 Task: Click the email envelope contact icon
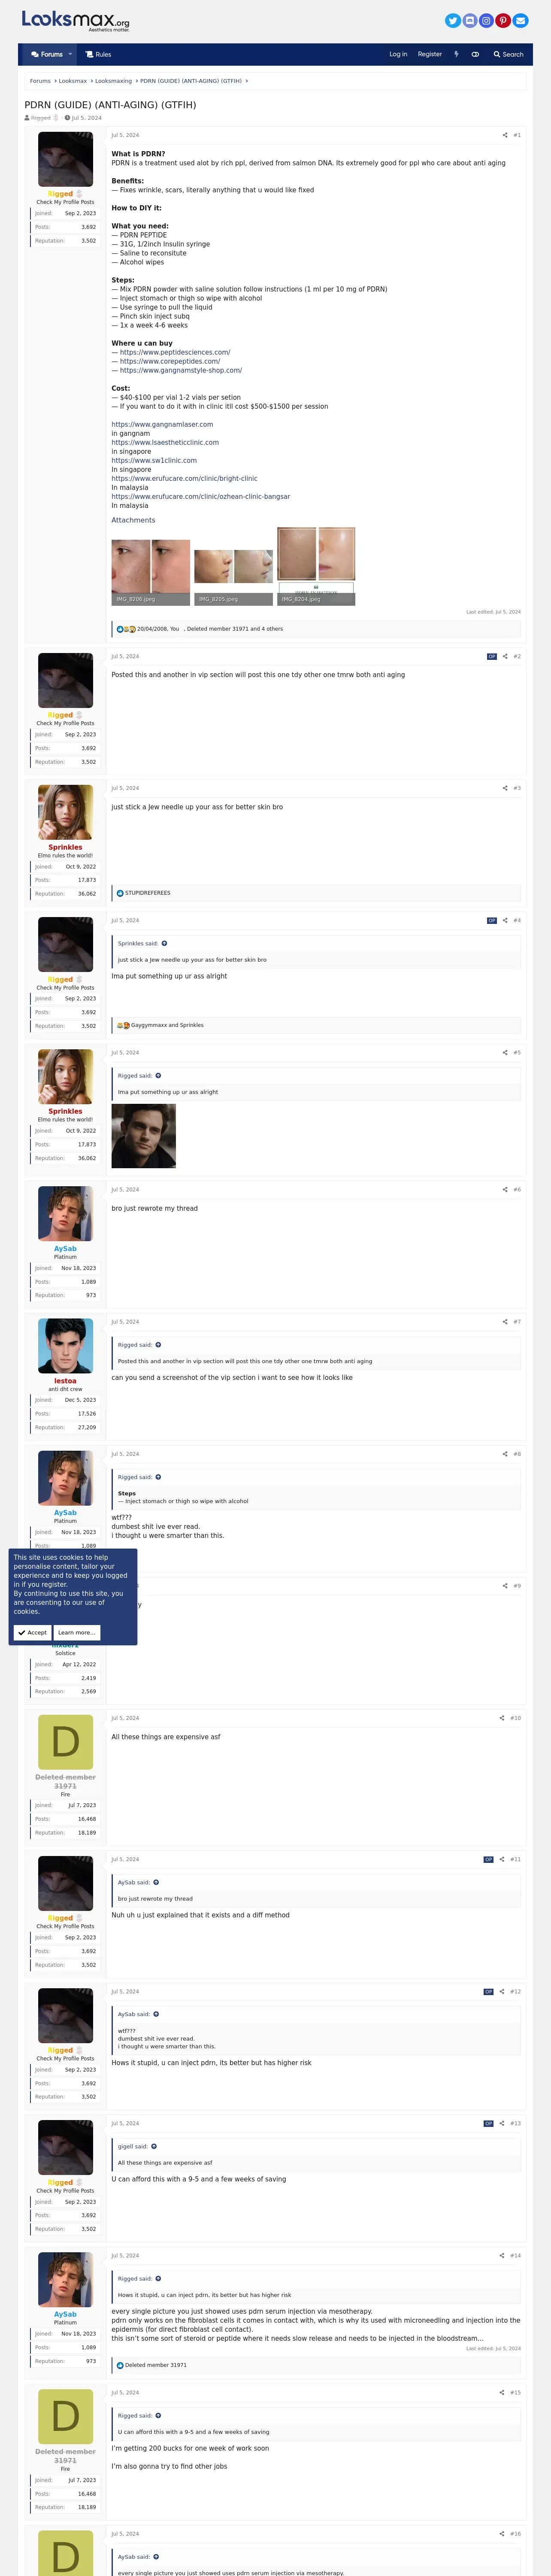tap(520, 20)
